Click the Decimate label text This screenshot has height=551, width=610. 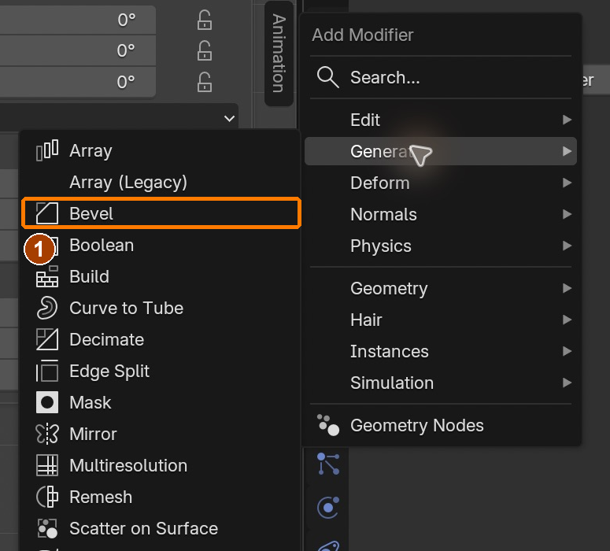106,340
